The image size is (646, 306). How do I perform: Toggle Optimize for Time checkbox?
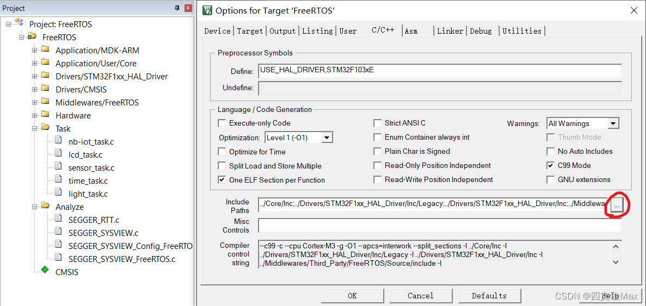222,152
